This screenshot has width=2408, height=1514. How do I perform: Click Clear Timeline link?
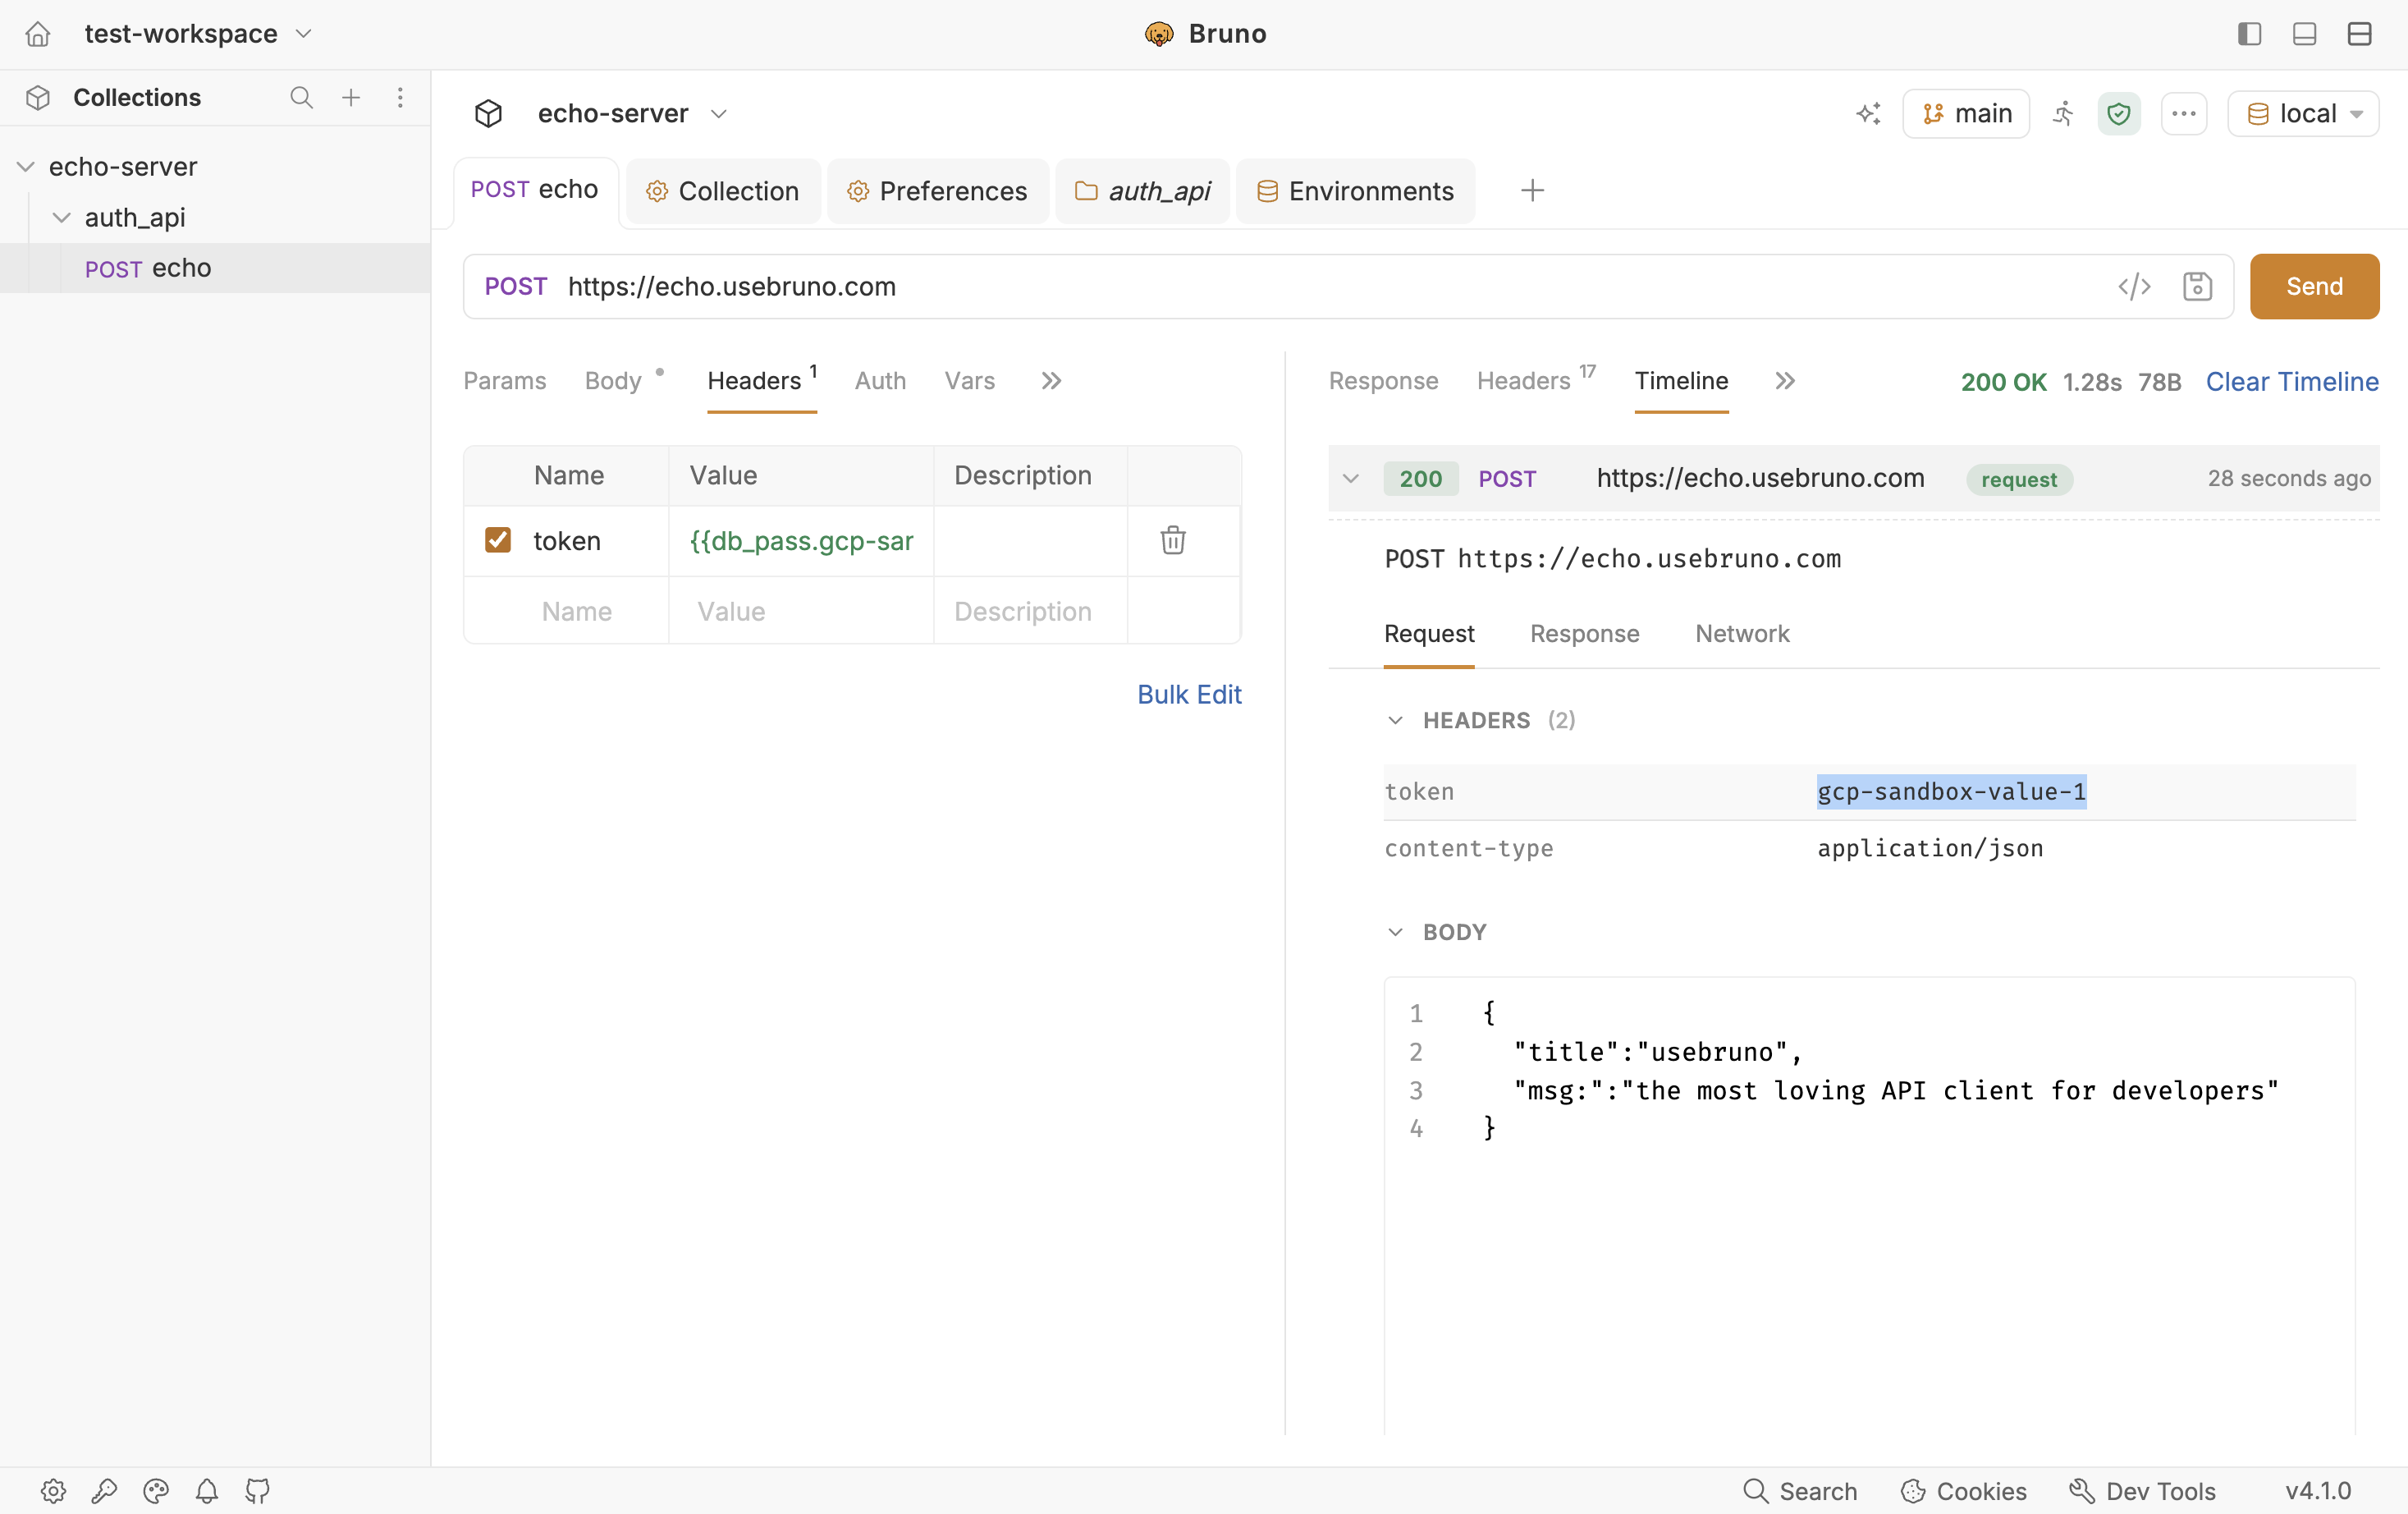click(x=2292, y=383)
